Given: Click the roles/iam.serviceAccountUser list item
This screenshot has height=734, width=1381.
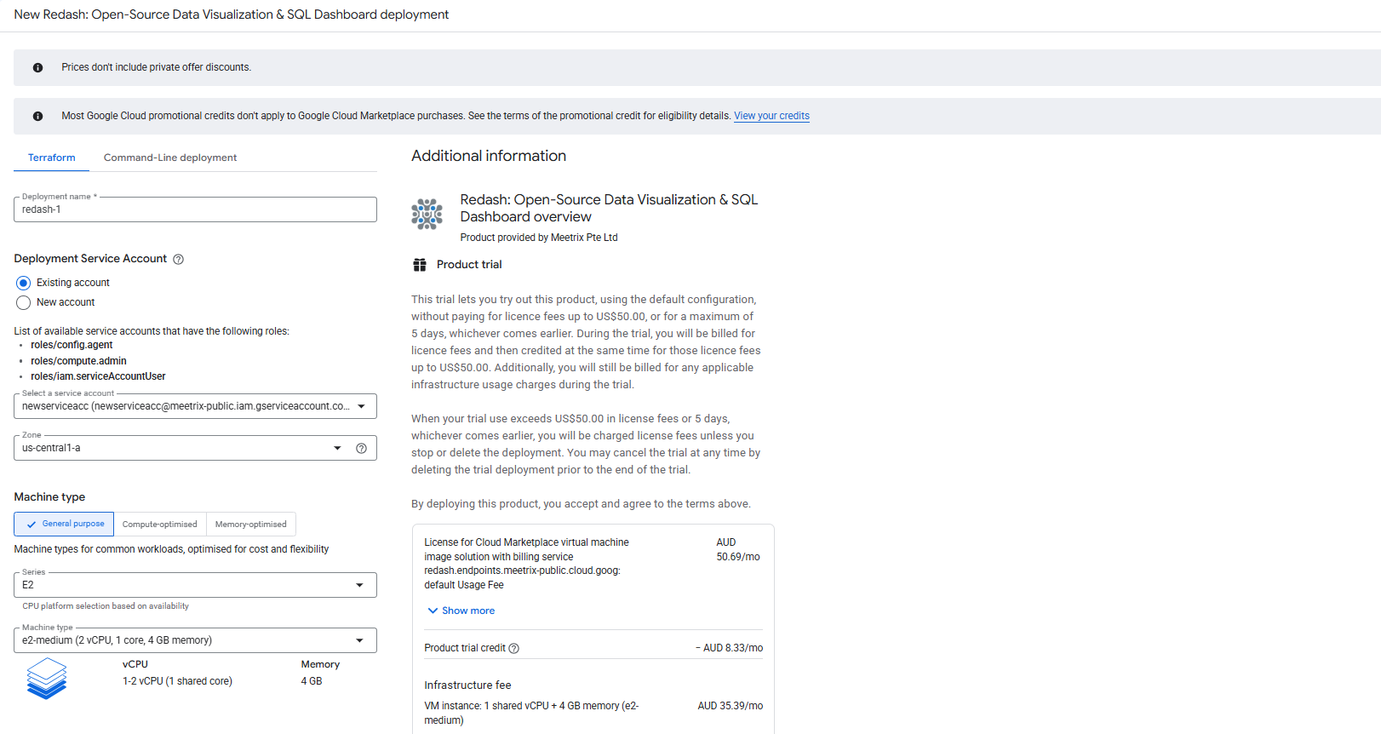Looking at the screenshot, I should [98, 376].
